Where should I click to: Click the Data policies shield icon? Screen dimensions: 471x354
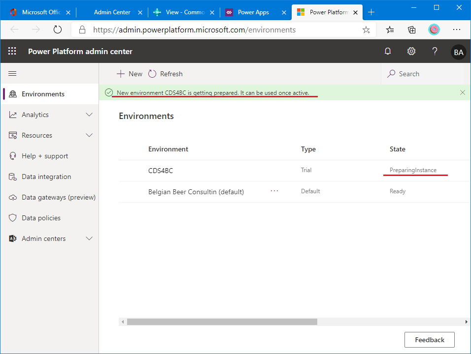click(x=13, y=218)
